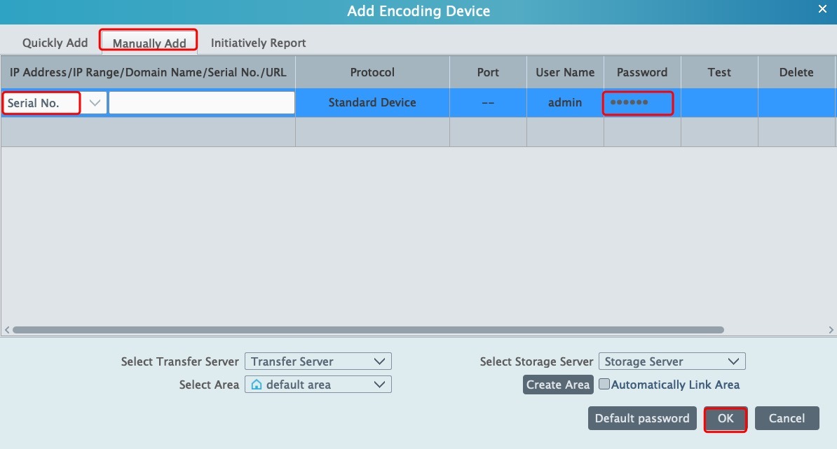Click the Default password button
837x449 pixels.
642,418
